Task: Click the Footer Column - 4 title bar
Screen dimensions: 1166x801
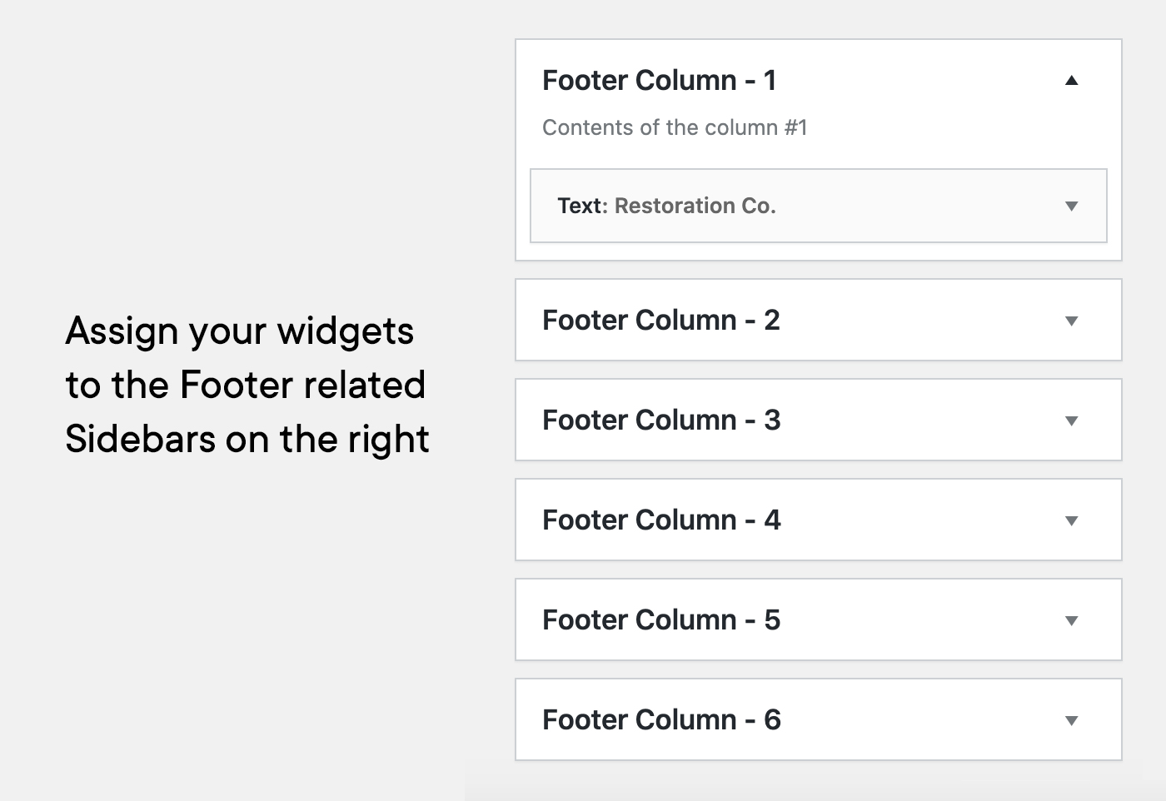Action: tap(661, 520)
